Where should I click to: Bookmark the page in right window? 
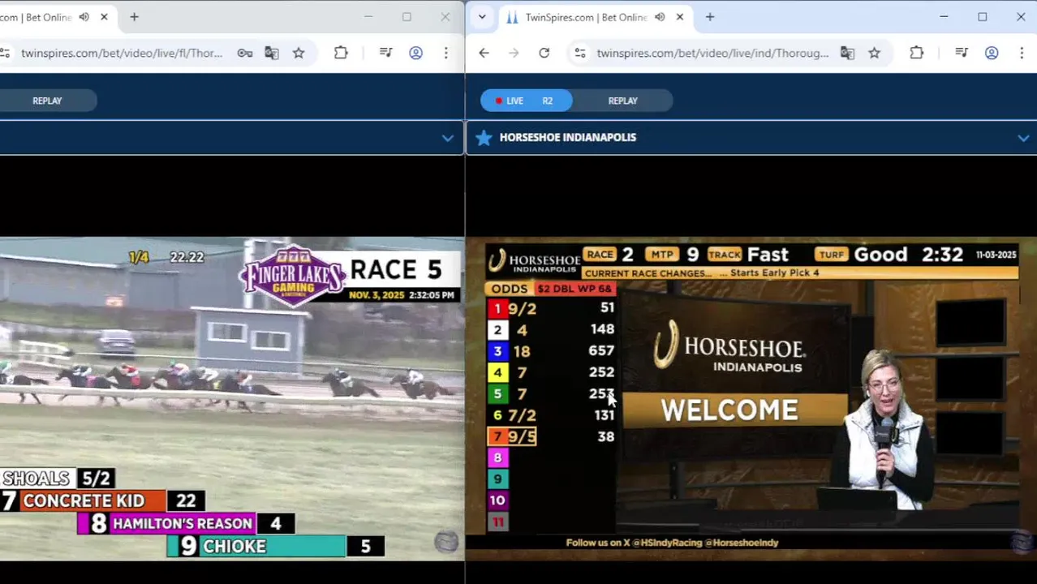[874, 54]
